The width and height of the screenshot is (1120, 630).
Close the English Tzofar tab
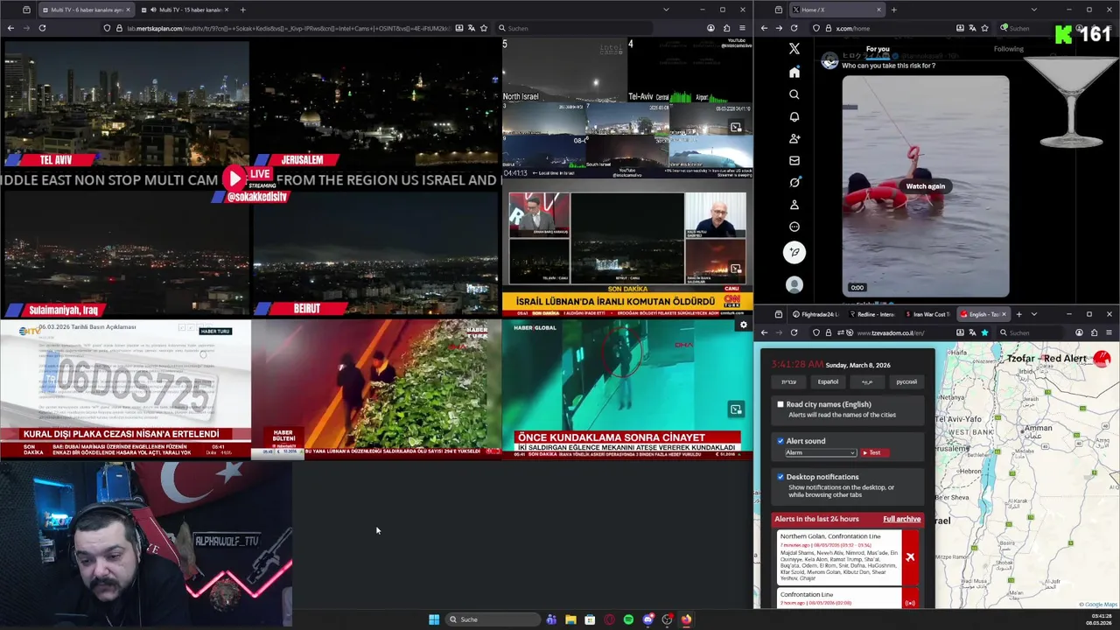1004,314
